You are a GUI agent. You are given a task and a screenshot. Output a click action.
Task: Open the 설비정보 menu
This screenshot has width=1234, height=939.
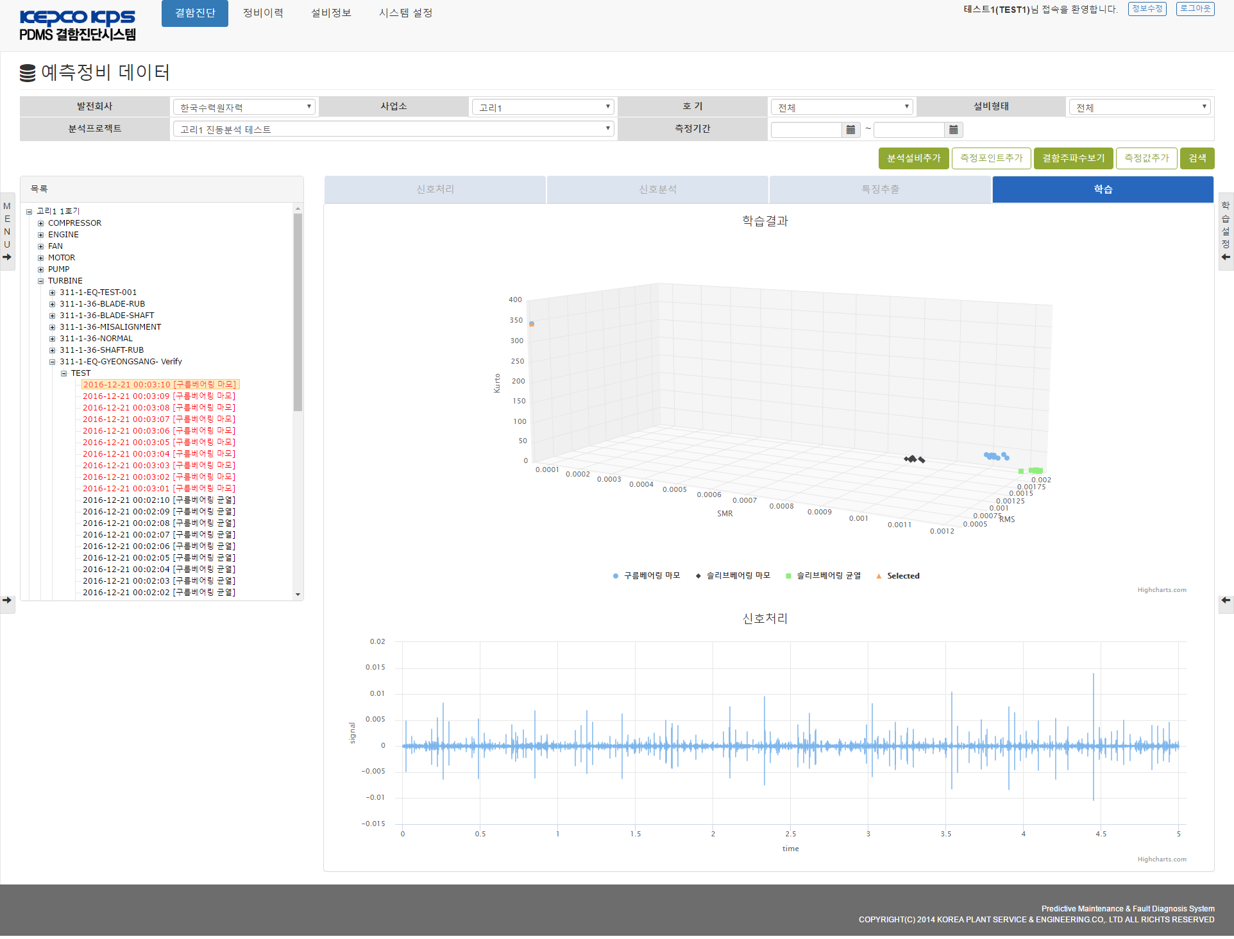(x=331, y=13)
